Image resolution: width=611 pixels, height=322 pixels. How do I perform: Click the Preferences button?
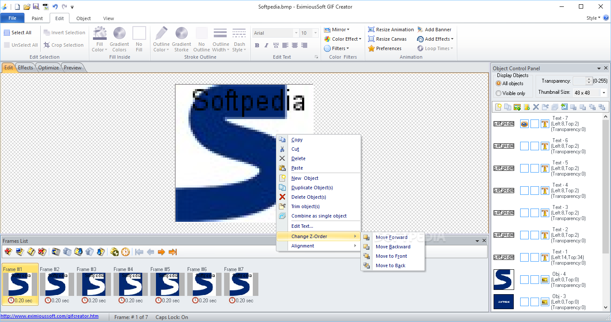pos(385,48)
